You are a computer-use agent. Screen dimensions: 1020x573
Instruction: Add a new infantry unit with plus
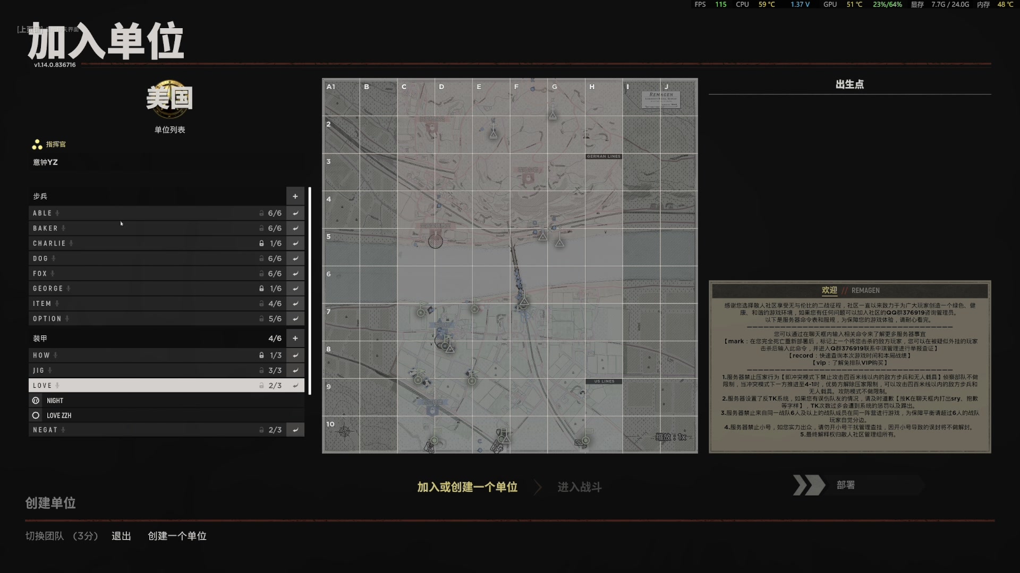[295, 196]
